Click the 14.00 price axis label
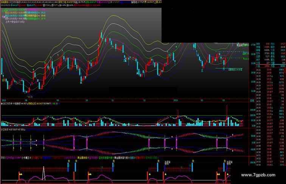Screen dimensions: 286x184 tap(253, 73)
